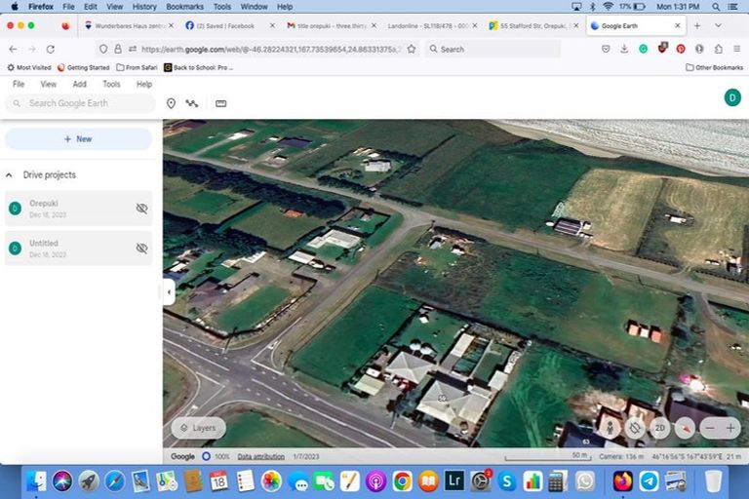Collapse the Drive projects section
749x499 pixels.
point(9,175)
